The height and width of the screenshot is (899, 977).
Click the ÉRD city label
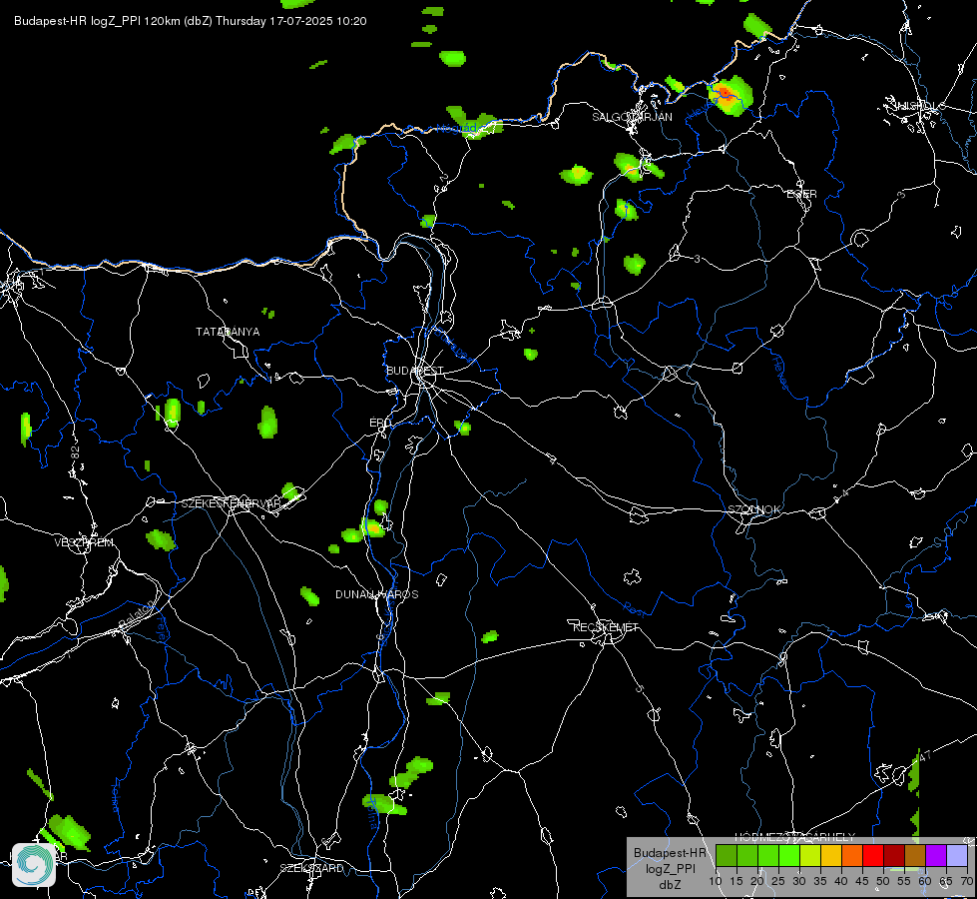pyautogui.click(x=380, y=423)
